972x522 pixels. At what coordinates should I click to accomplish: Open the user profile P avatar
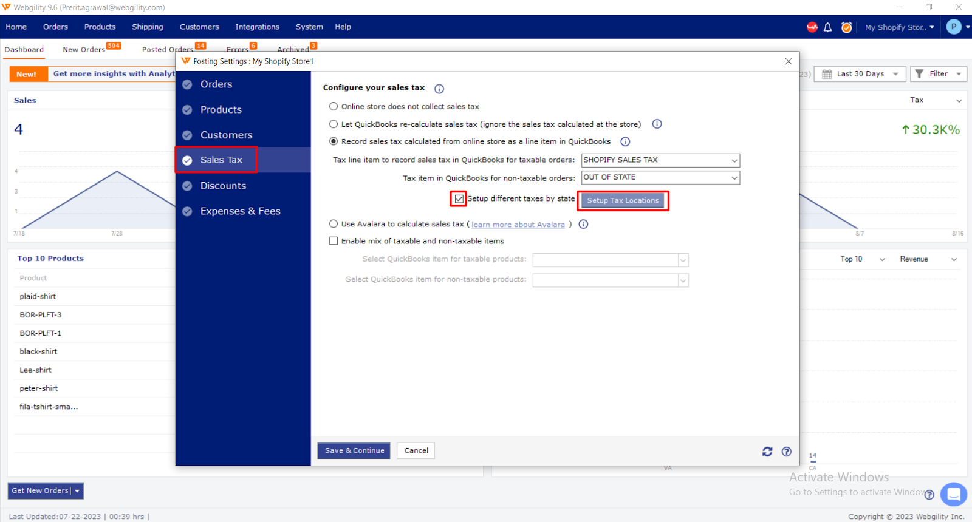coord(954,27)
